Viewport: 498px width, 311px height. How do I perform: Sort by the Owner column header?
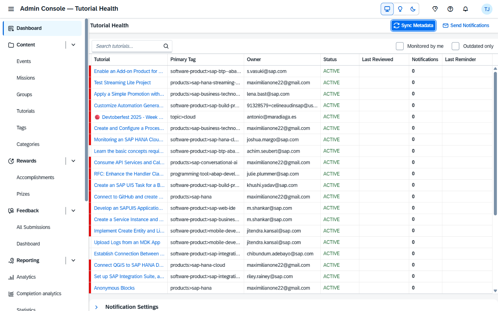point(282,59)
